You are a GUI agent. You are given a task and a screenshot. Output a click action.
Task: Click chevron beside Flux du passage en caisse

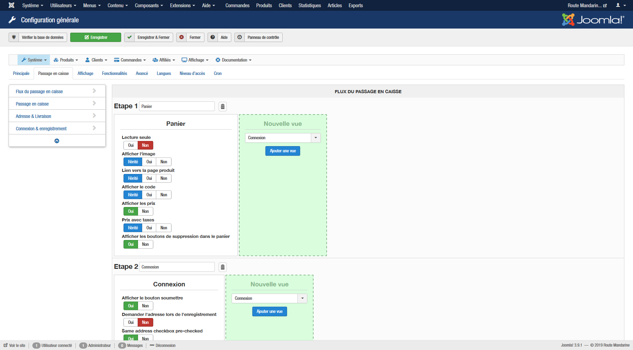click(x=94, y=91)
